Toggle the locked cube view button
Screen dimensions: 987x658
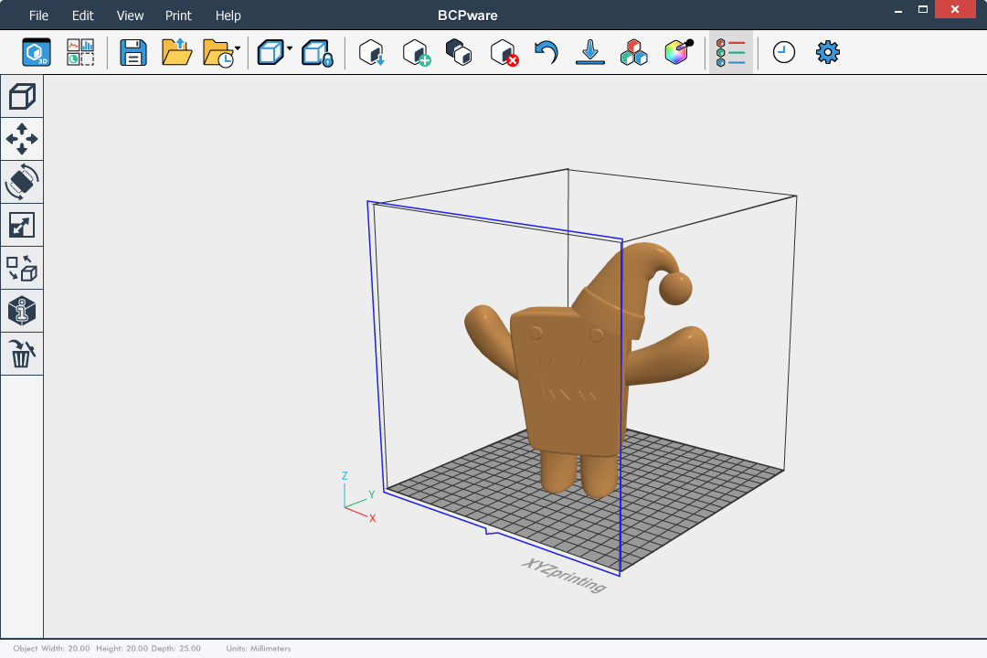pyautogui.click(x=317, y=53)
